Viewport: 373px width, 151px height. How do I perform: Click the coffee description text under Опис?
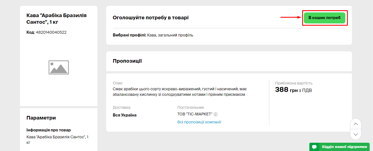click(x=180, y=92)
